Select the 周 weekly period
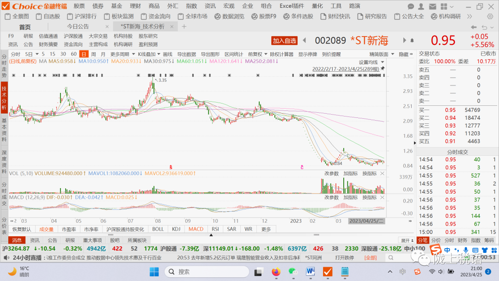 [x=93, y=54]
